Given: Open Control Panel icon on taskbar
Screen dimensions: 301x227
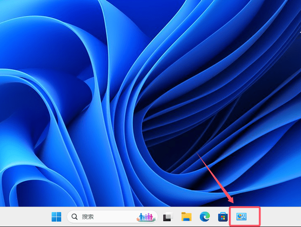Looking at the screenshot, I should (241, 217).
